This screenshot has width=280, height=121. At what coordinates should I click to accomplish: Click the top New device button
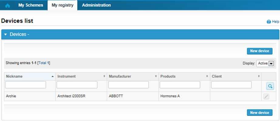pyautogui.click(x=260, y=51)
